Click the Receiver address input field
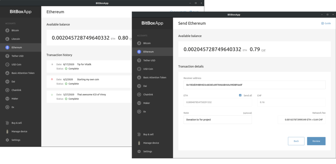336x164 pixels. (x=254, y=85)
